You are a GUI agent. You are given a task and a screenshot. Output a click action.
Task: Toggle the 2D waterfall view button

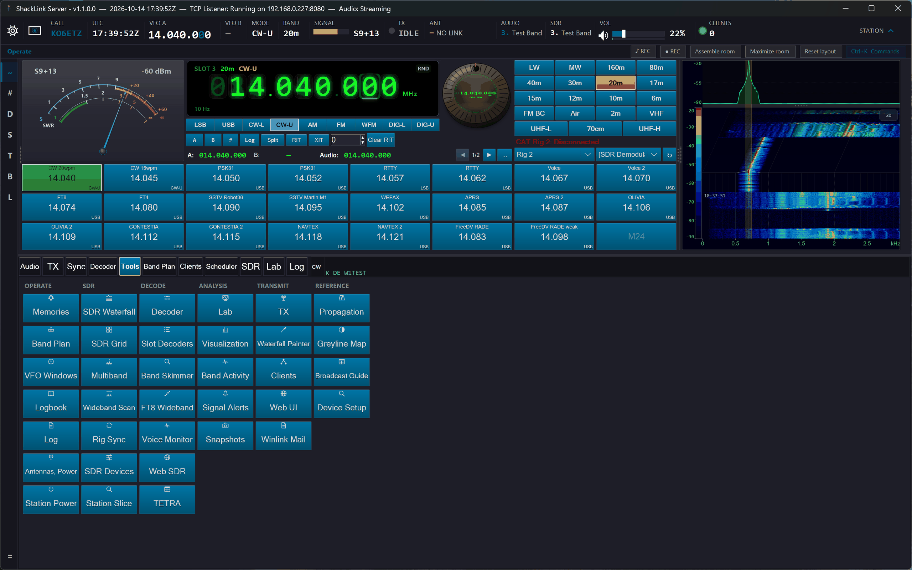tap(888, 115)
